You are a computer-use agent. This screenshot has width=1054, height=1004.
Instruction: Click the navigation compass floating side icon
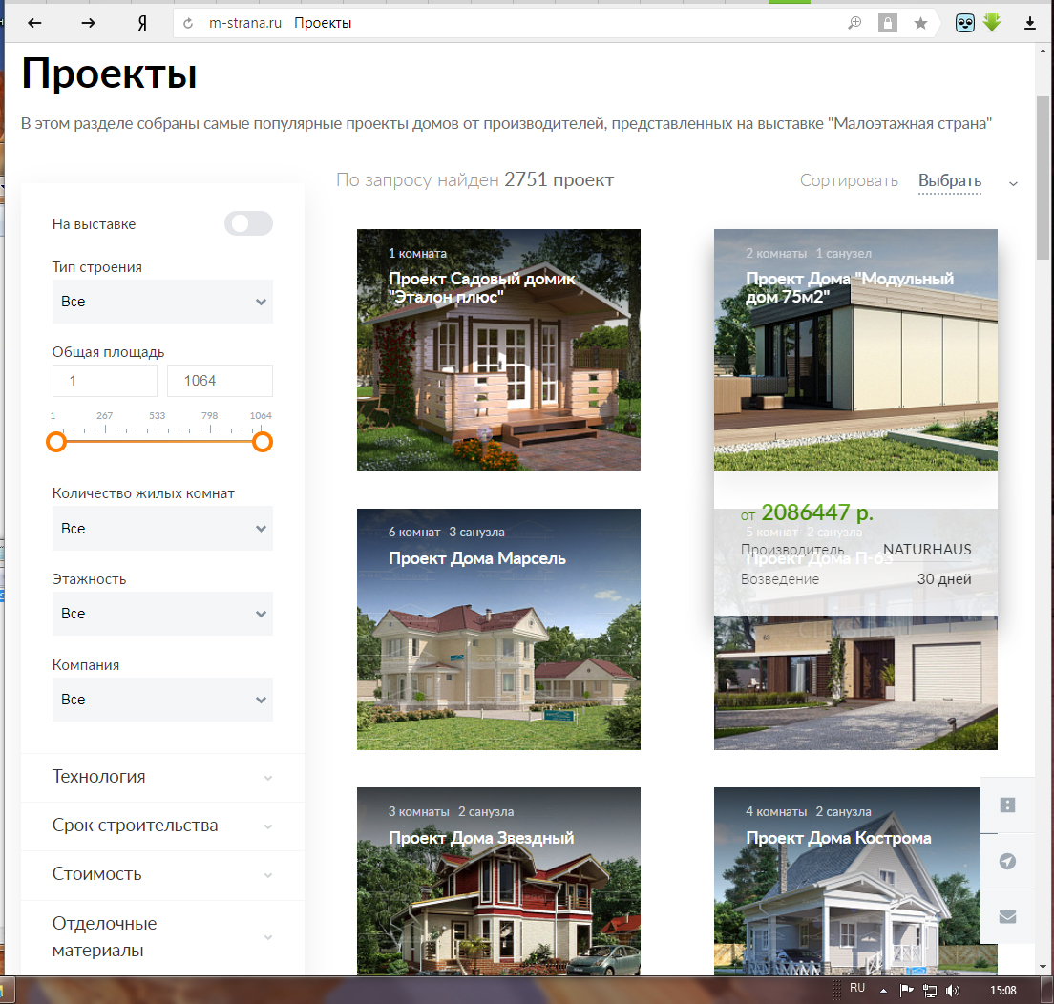coord(1007,861)
